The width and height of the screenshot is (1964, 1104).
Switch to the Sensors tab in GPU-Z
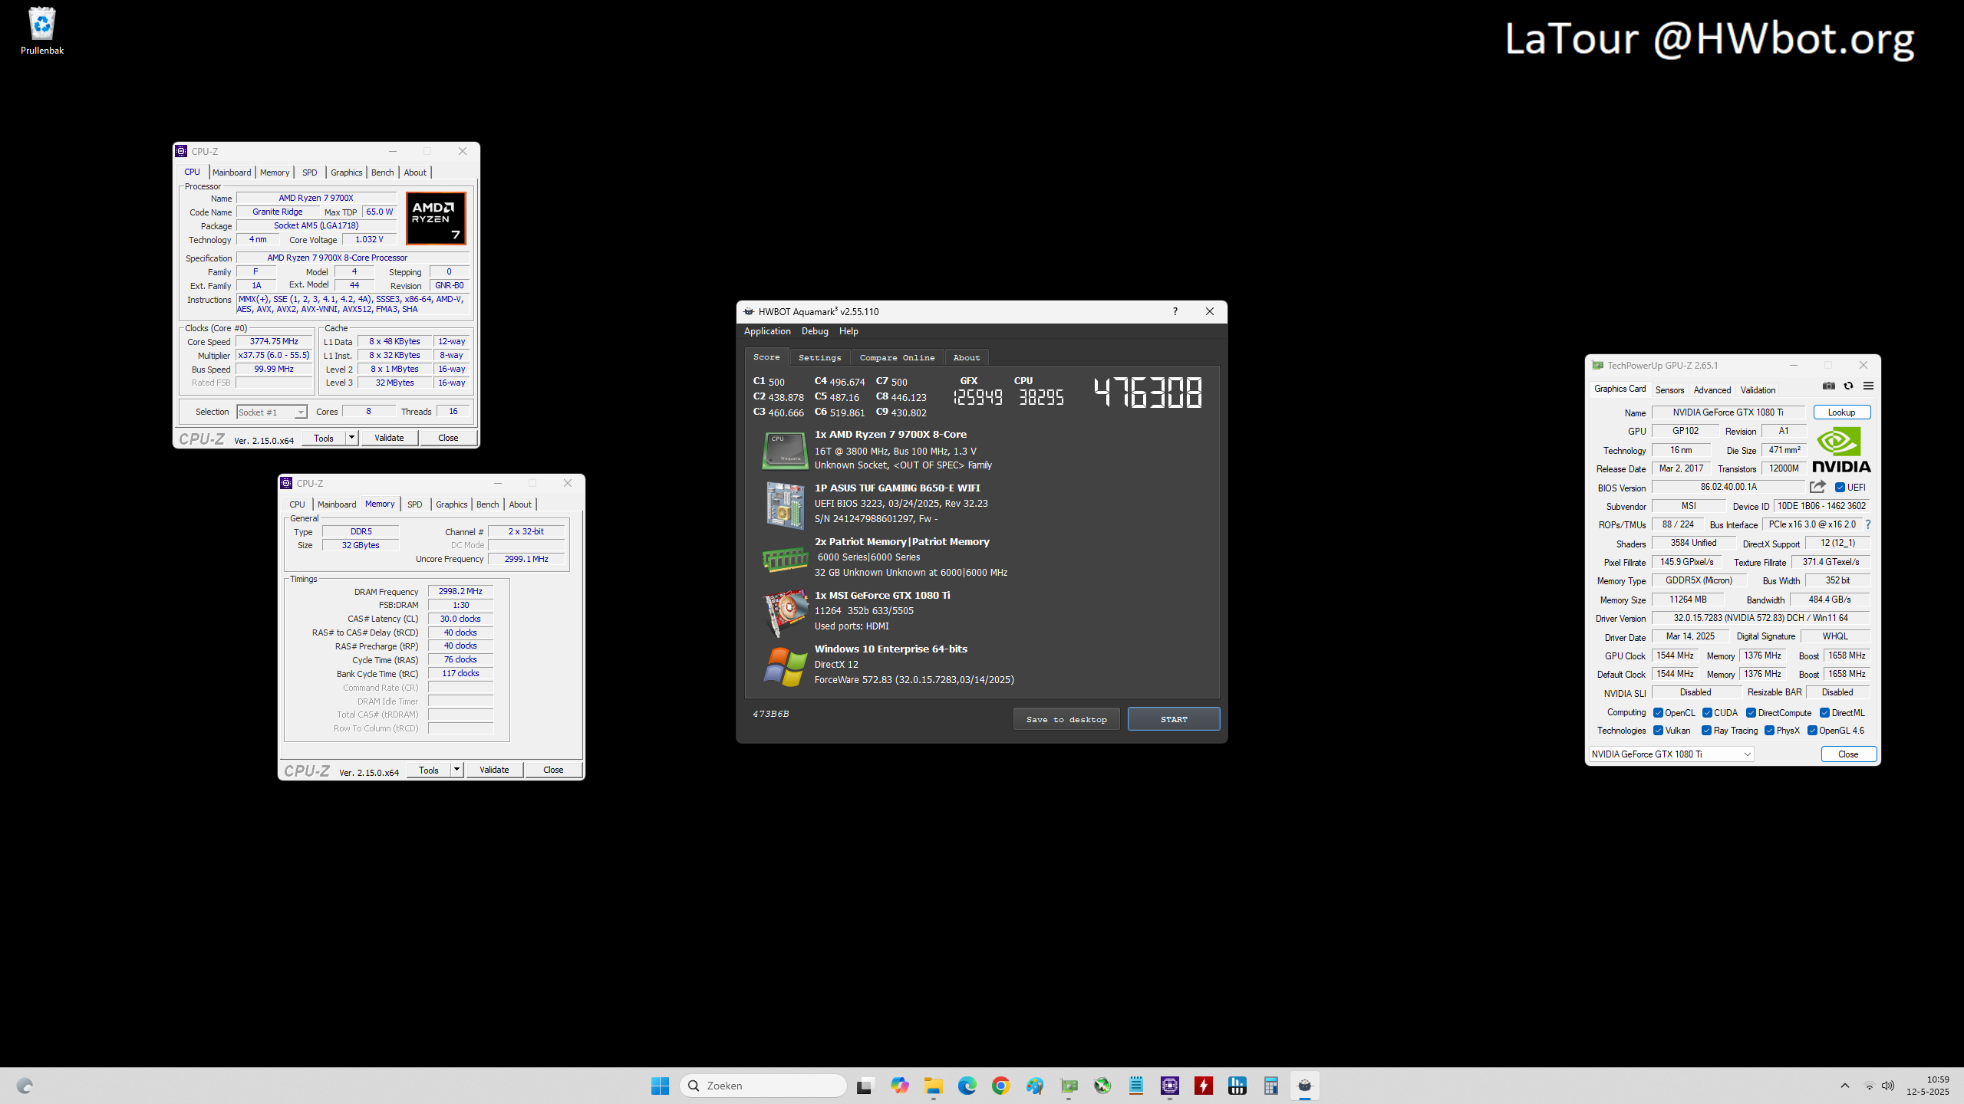point(1669,390)
